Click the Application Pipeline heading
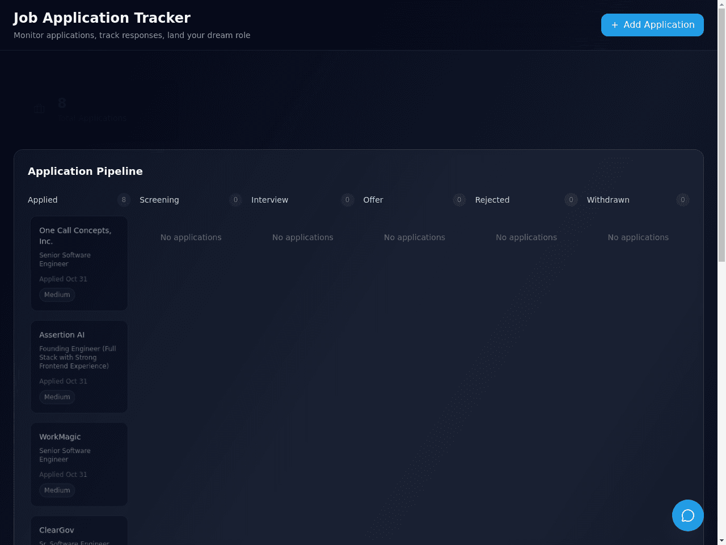 click(85, 171)
